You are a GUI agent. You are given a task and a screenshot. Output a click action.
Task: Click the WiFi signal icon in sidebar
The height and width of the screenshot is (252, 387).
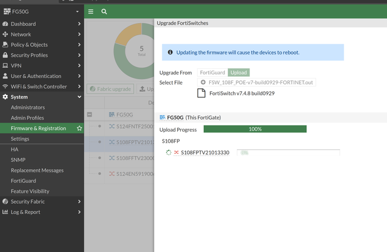point(5,86)
